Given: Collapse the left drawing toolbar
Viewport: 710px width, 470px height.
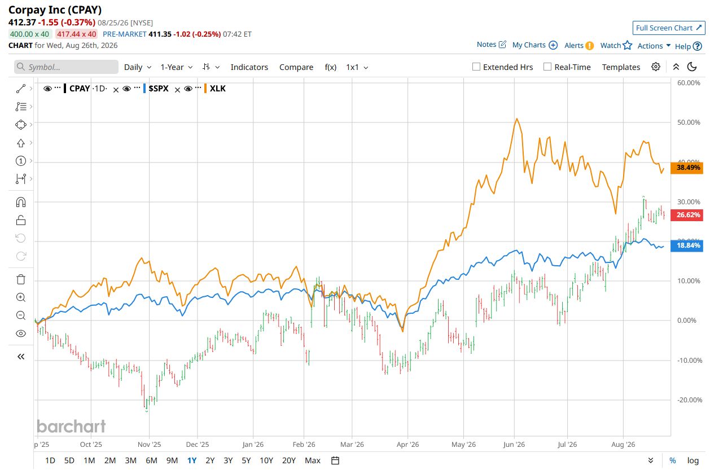Looking at the screenshot, I should pos(21,357).
